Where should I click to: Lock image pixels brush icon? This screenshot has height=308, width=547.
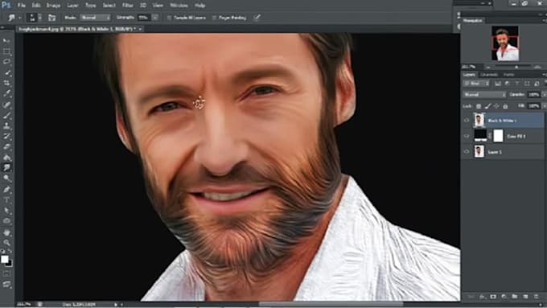487,106
